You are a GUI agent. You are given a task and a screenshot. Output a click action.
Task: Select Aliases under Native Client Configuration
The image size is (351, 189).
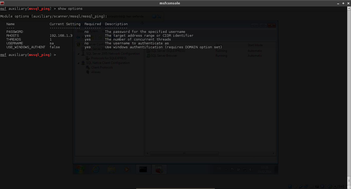point(96,72)
